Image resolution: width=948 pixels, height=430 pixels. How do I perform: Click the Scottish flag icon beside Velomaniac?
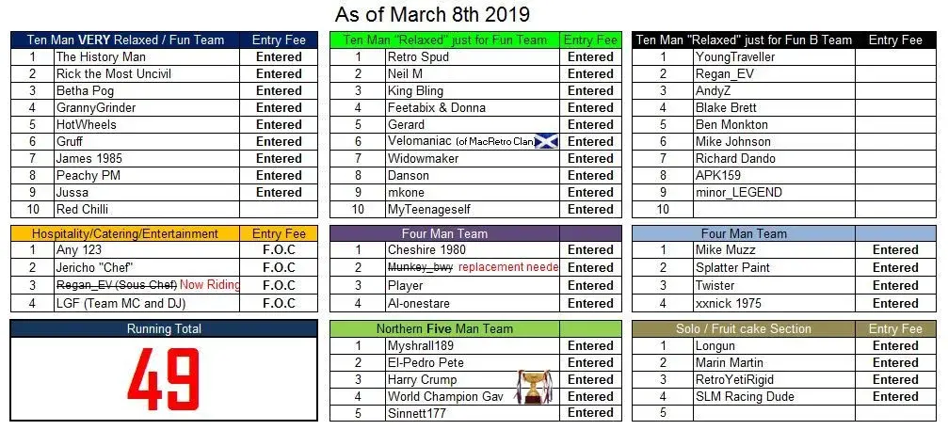point(547,141)
